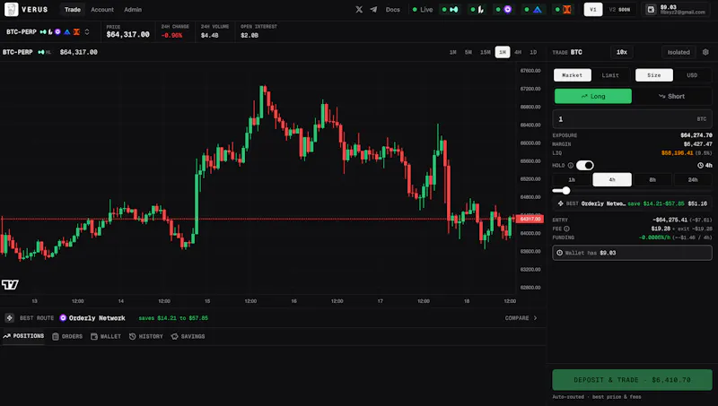Image resolution: width=718 pixels, height=406 pixels.
Task: Set hold duration to 4h
Action: click(612, 179)
